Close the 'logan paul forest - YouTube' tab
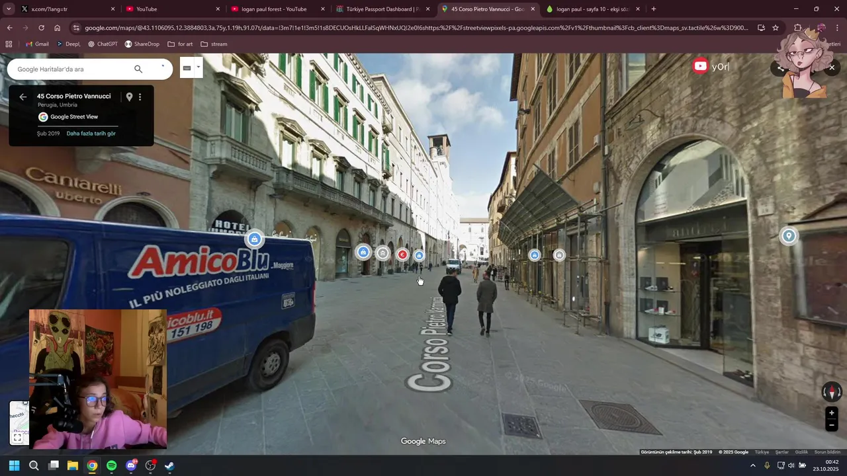The height and width of the screenshot is (476, 847). coord(323,9)
